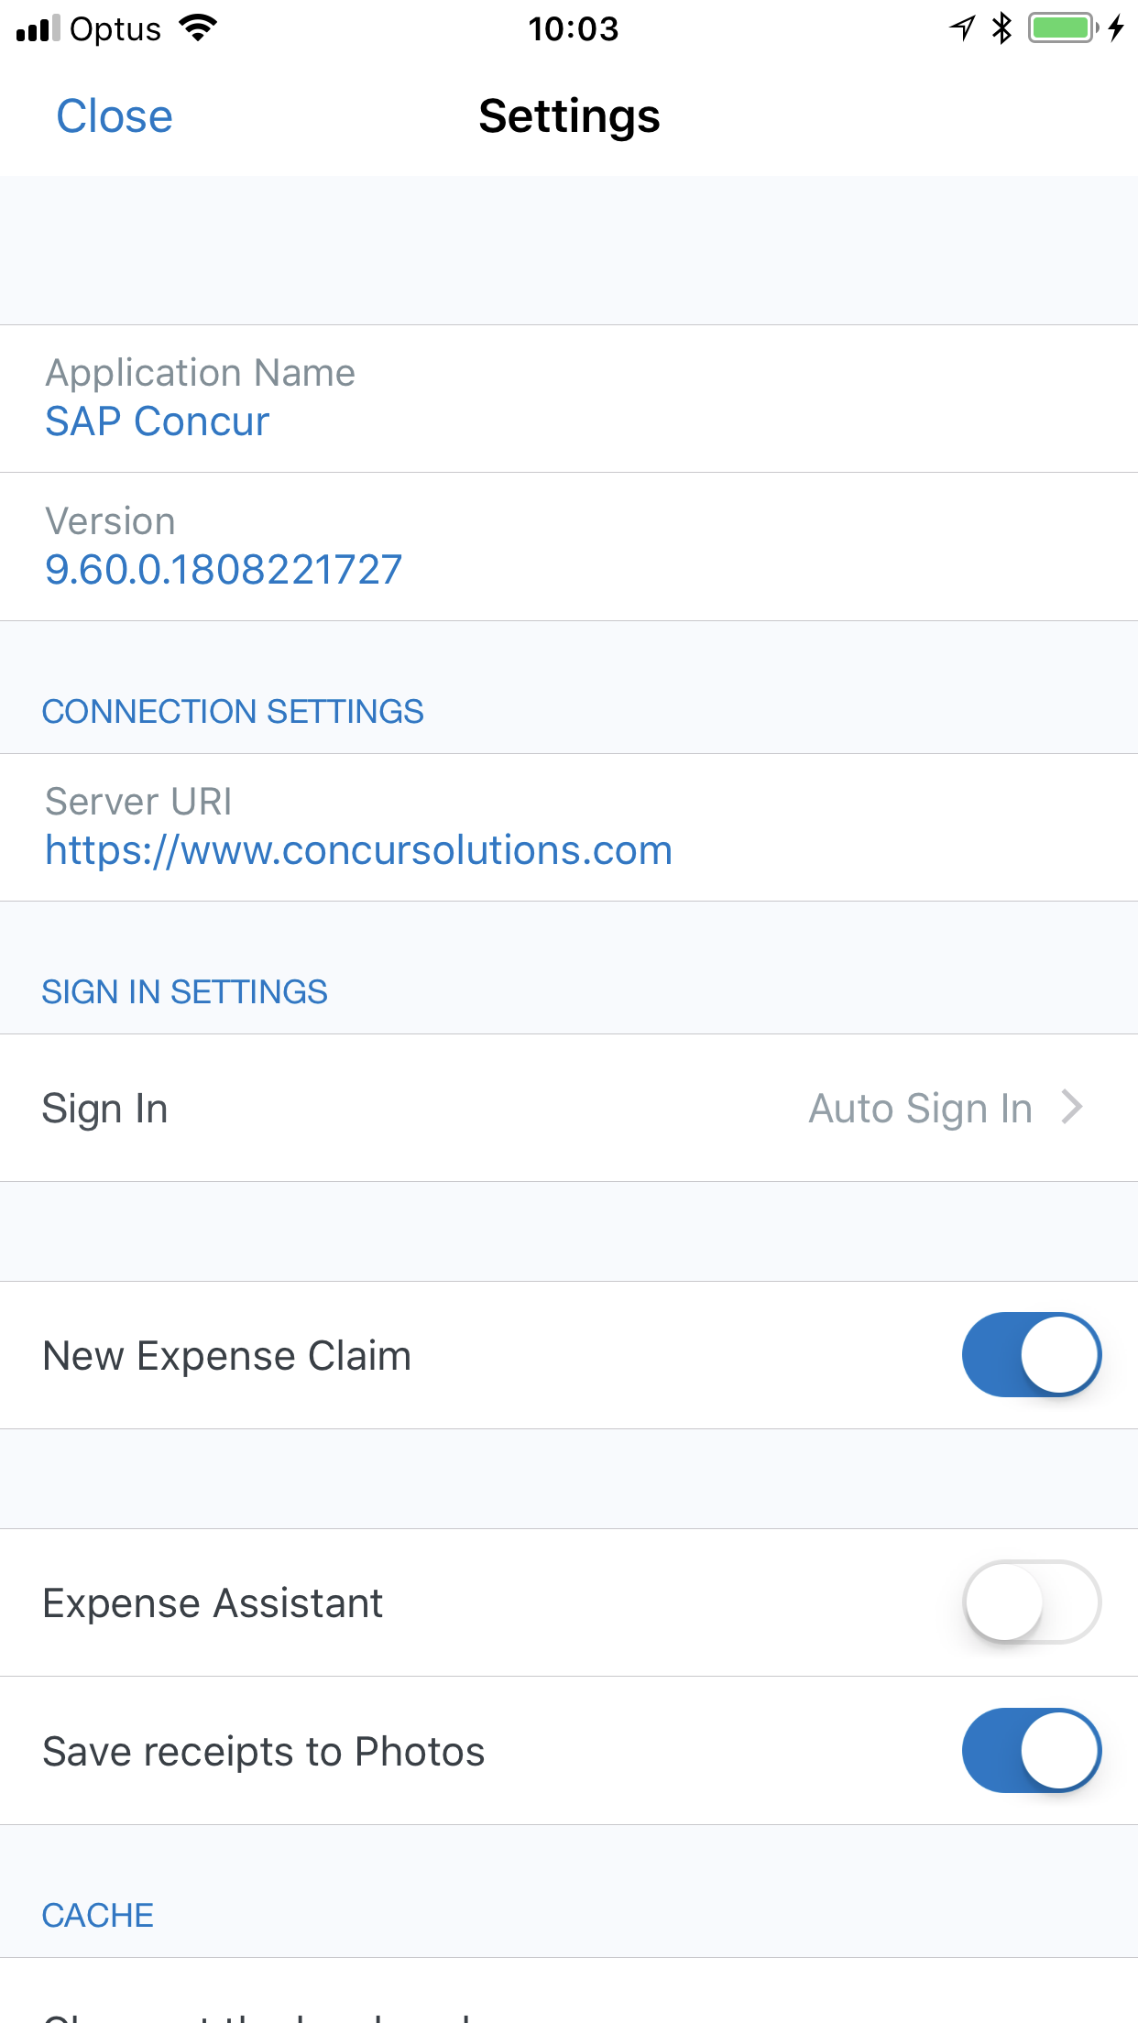
Task: Tap the charging bolt icon
Action: point(1116,28)
